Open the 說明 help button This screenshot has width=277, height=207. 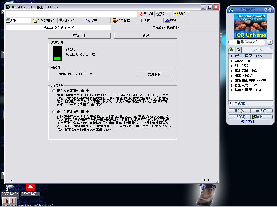[182, 14]
